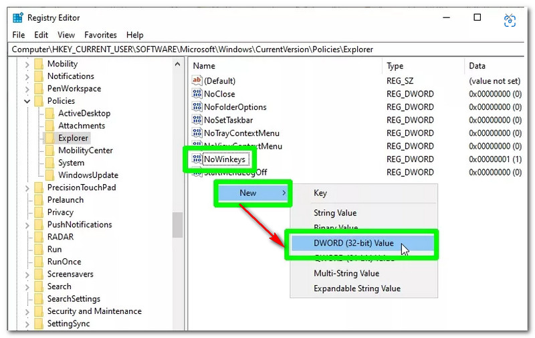This screenshot has height=338, width=535.
Task: Choose DWORD (32-bit) Value
Action: [x=362, y=243]
